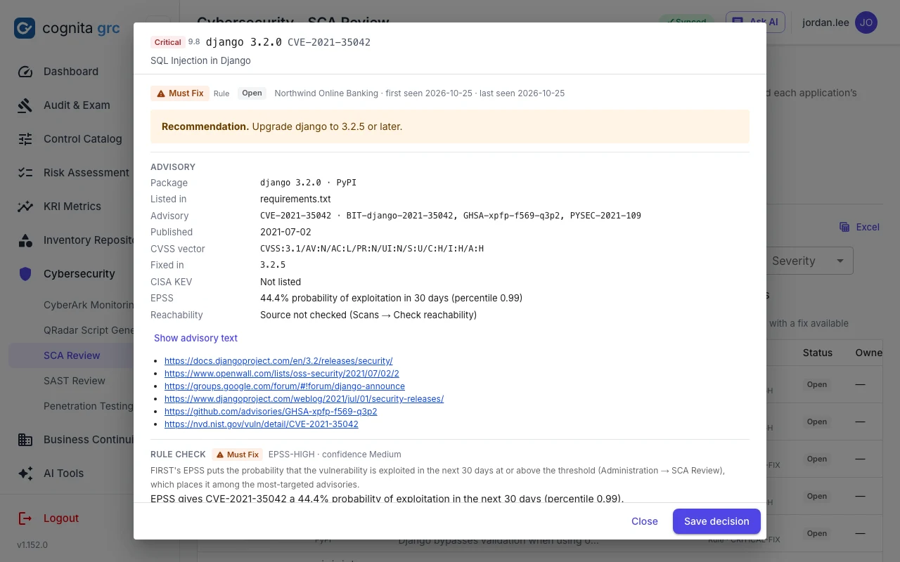Click the Fixed in value 3.2.5
Screen dimensions: 900x562
[273, 265]
